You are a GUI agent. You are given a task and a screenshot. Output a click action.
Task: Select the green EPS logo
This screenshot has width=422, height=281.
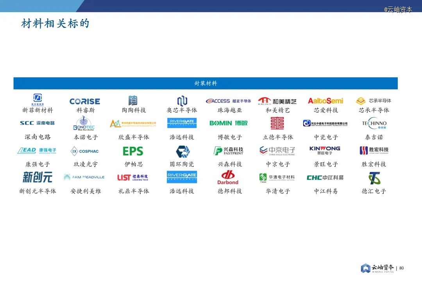pos(133,151)
